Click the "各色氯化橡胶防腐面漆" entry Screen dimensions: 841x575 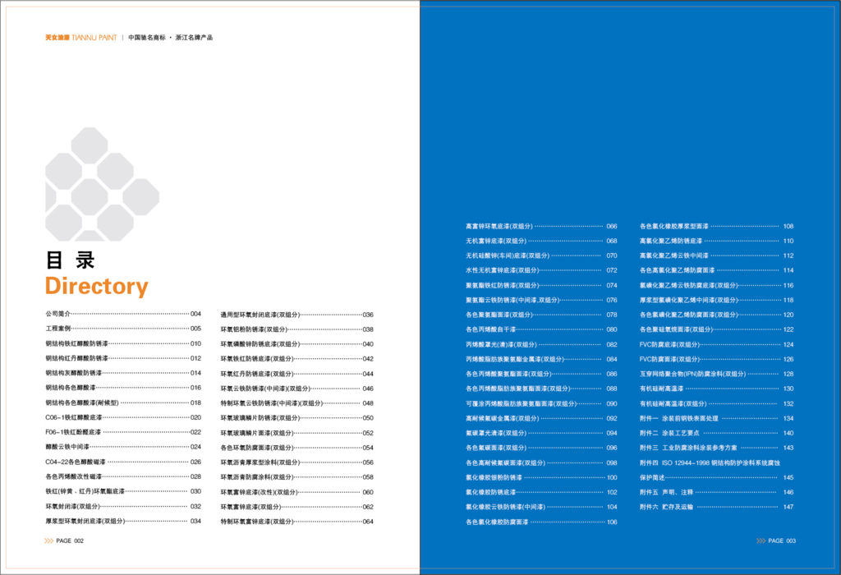tap(541, 522)
